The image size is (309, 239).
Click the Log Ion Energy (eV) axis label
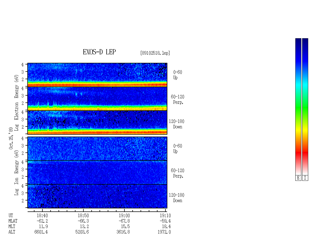coord(17,173)
